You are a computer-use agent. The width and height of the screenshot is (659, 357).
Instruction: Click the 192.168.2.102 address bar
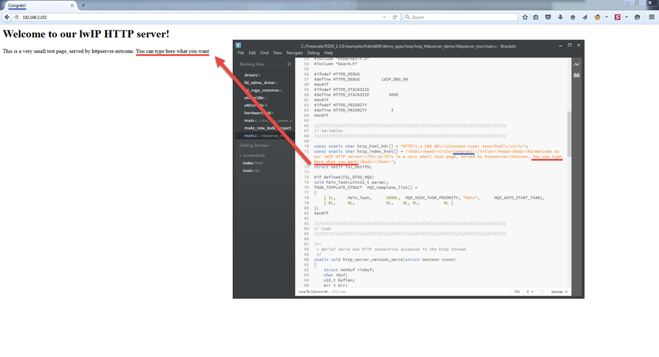pyautogui.click(x=202, y=17)
